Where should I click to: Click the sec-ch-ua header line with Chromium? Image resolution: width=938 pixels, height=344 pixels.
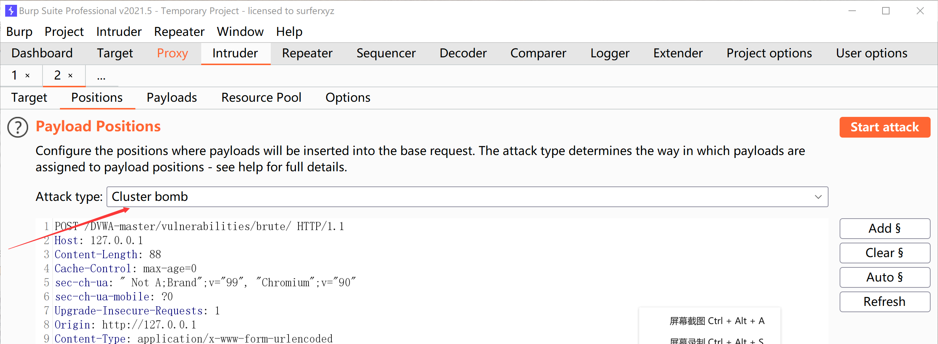tap(205, 283)
